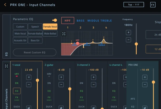This screenshot has width=161, height=109.
Task: Open EQ for 3-channel 3
Action: click(x=82, y=91)
